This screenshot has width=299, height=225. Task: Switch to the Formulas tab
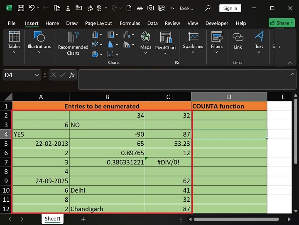pos(130,23)
